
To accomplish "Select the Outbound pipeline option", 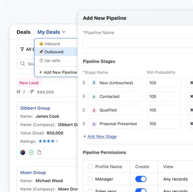I will click(56, 52).
